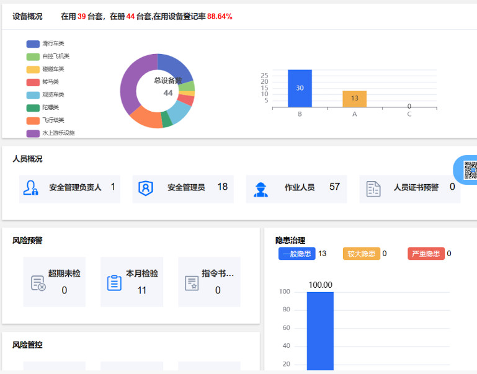Click the blue 100.00 hazard bar
The height and width of the screenshot is (374, 477).
pyautogui.click(x=320, y=331)
